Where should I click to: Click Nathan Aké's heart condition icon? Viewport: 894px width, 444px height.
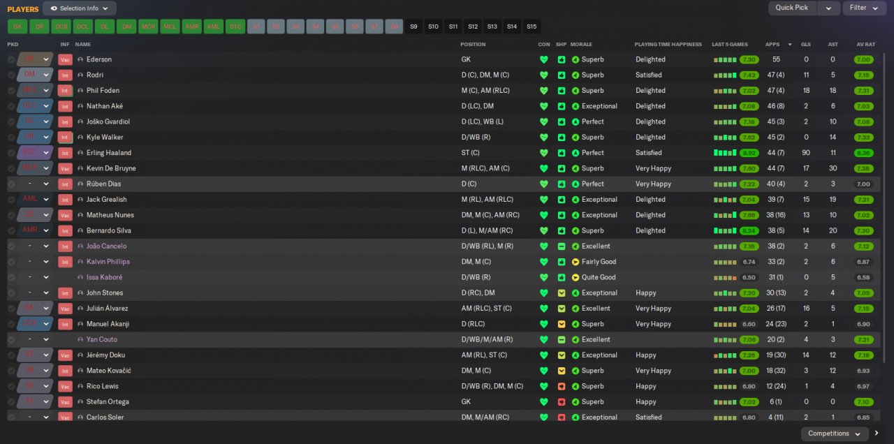point(544,106)
